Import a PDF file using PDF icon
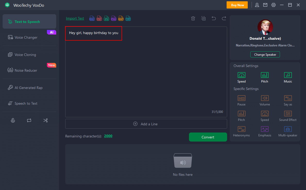This screenshot has width=306, height=190. pyautogui.click(x=99, y=18)
